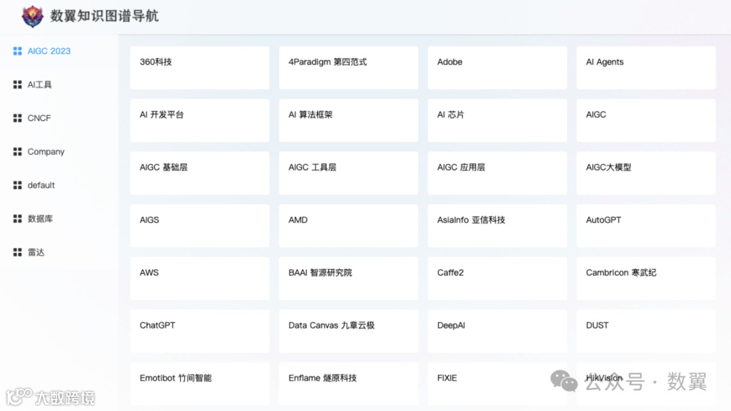The width and height of the screenshot is (731, 411).
Task: Click the AWS card
Action: click(x=200, y=278)
